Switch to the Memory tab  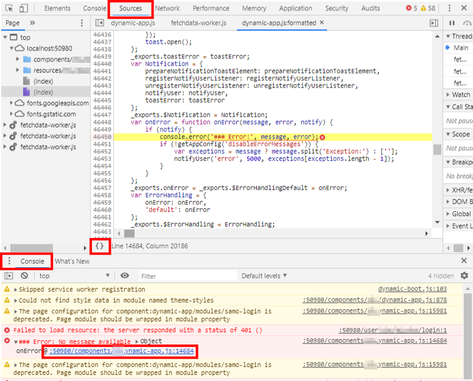254,8
